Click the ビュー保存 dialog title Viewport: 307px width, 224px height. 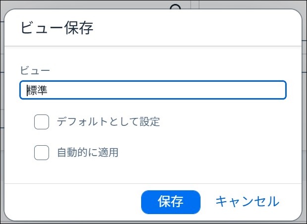(x=57, y=28)
